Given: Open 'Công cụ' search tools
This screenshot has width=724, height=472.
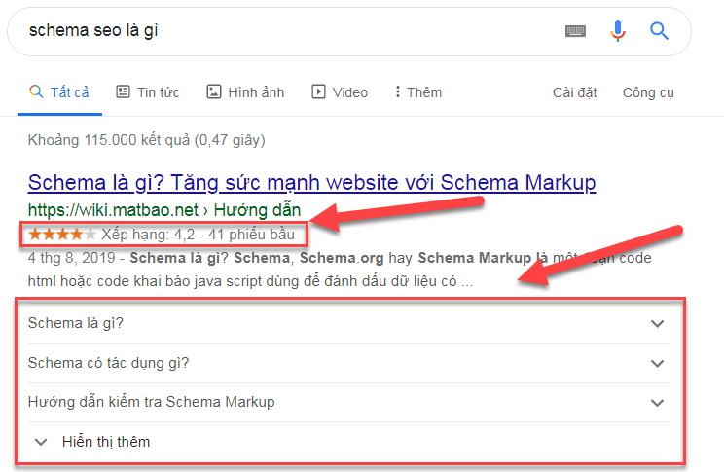Looking at the screenshot, I should 648,92.
